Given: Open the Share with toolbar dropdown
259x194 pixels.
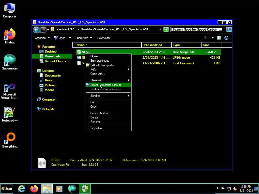Looking at the screenshot, I should coord(84,38).
